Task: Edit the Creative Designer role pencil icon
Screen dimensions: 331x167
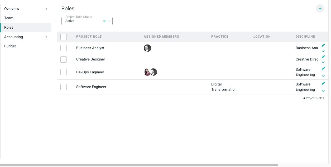Action: point(323,57)
